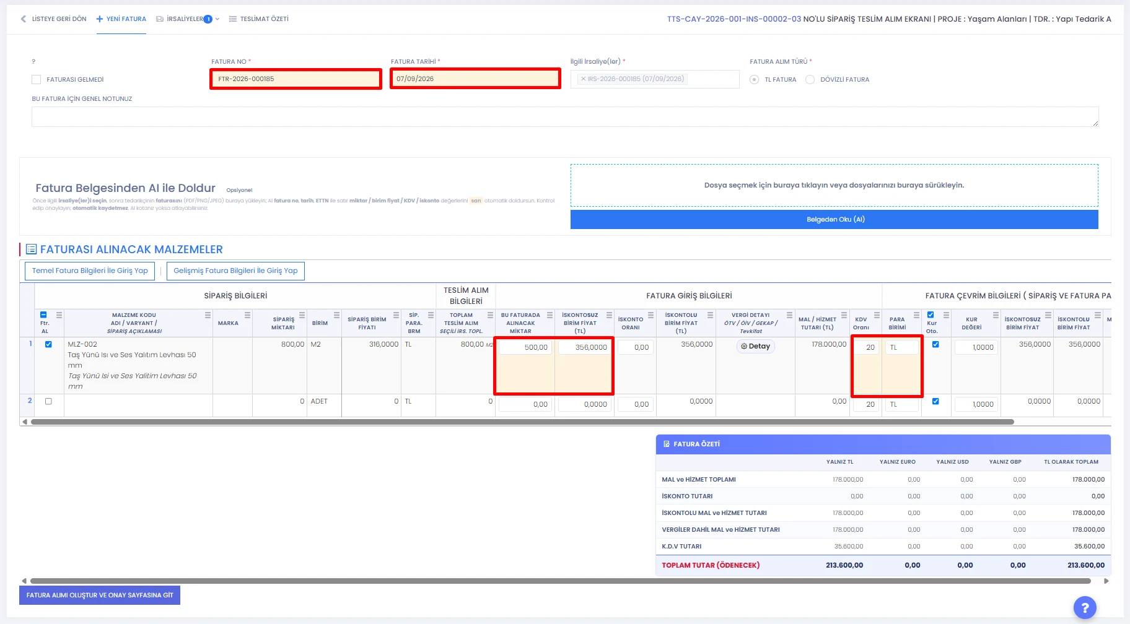
Task: Open column menu icon for İSKONTO ORANI header
Action: 650,315
